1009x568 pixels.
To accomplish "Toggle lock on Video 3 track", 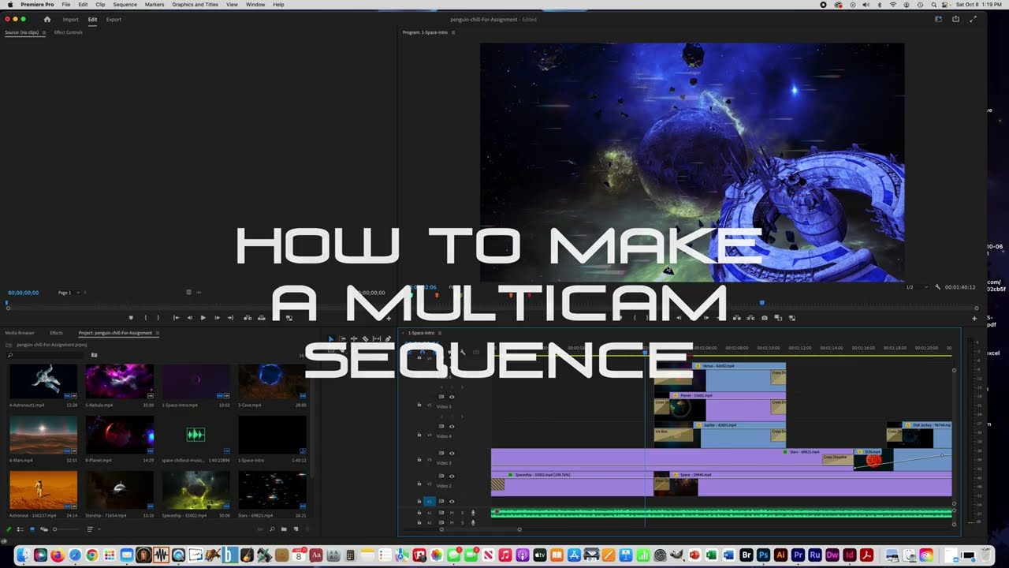I will tap(419, 458).
